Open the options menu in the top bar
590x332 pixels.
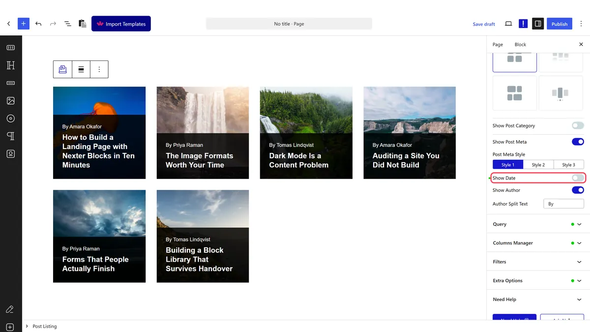(581, 24)
